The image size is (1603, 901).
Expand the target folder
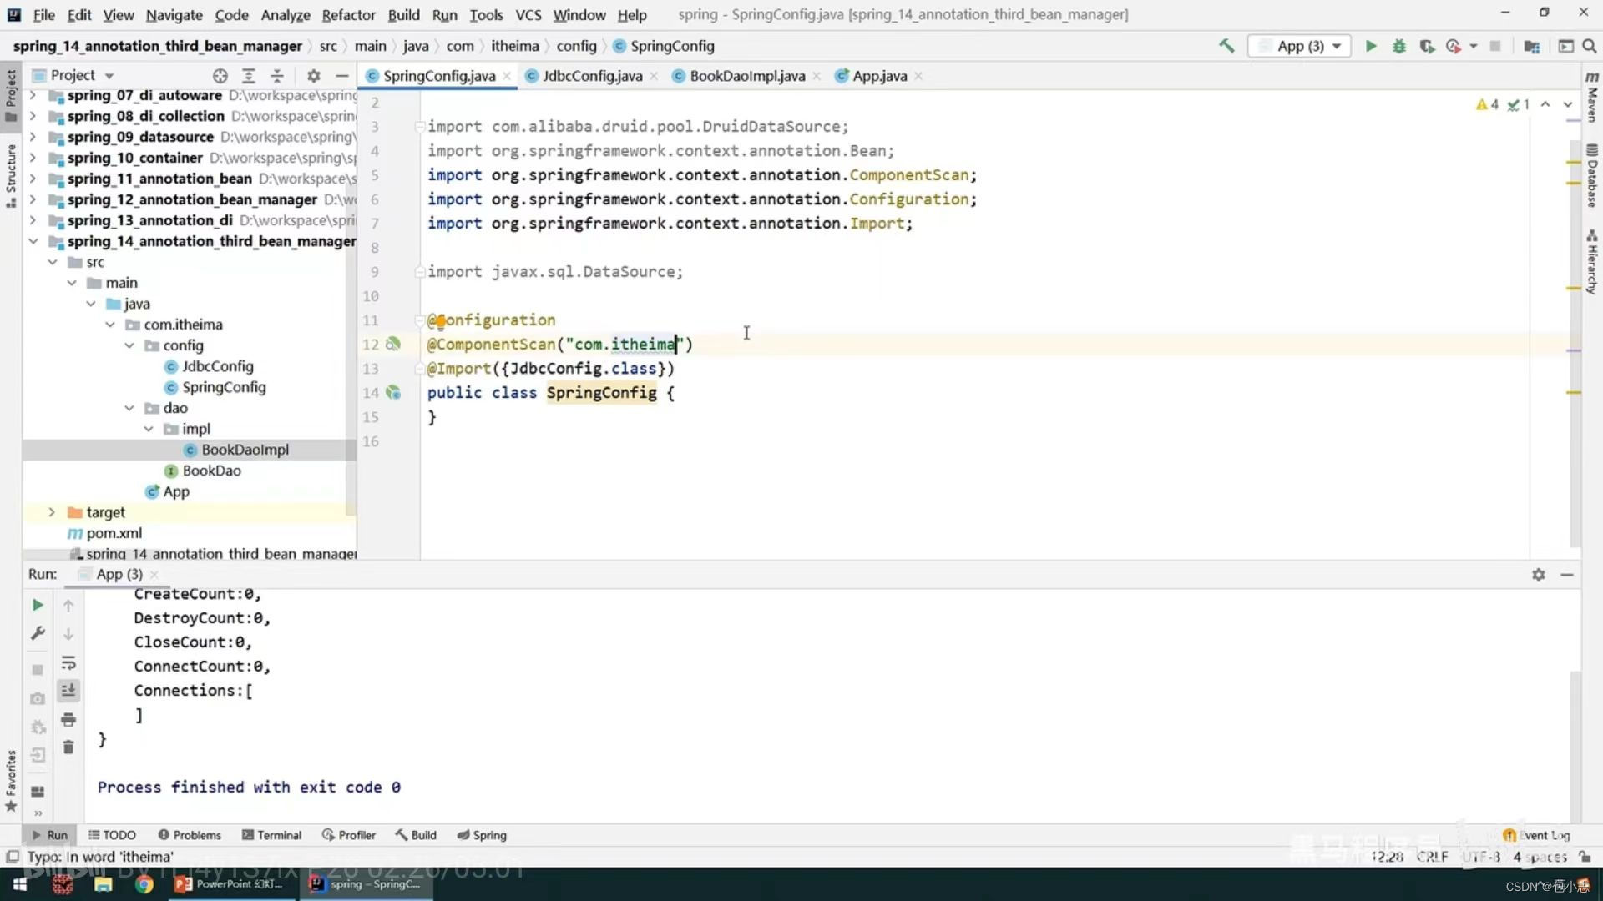[52, 512]
